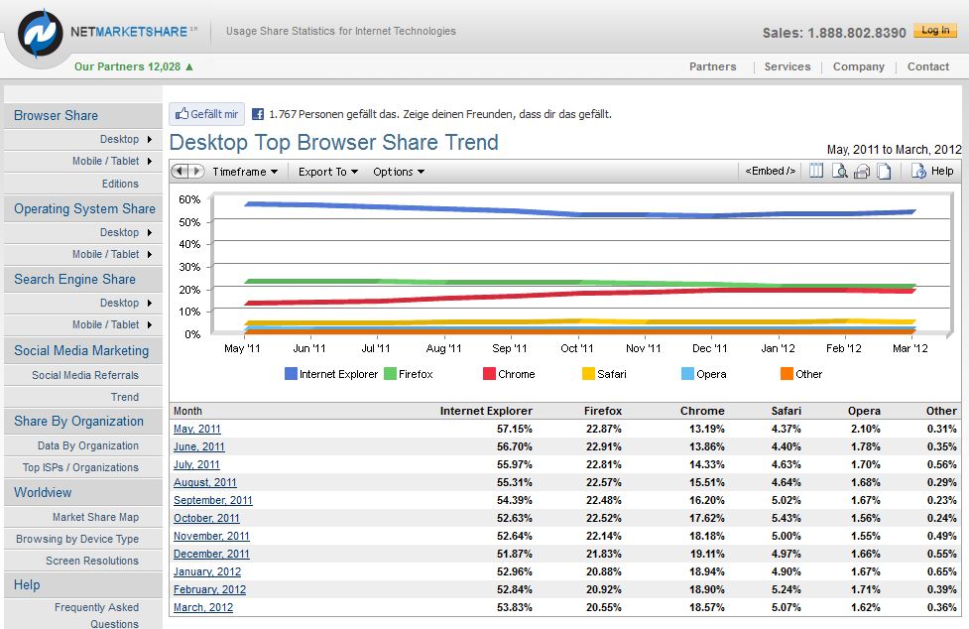The width and height of the screenshot is (969, 629).
Task: Open the March, 2012 month link
Action: click(x=203, y=608)
